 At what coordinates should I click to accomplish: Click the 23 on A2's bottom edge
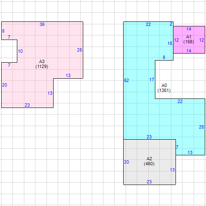[x=149, y=182]
